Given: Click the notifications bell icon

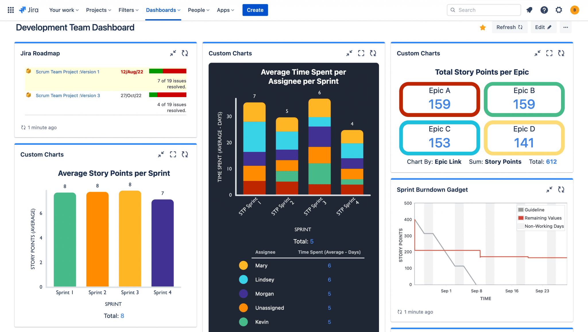Looking at the screenshot, I should tap(529, 10).
